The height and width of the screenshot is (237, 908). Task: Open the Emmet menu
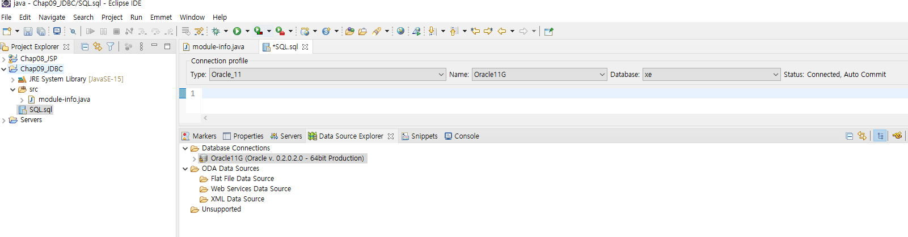point(161,18)
